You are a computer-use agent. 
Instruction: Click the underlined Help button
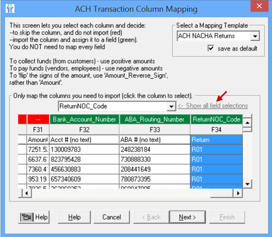74,217
